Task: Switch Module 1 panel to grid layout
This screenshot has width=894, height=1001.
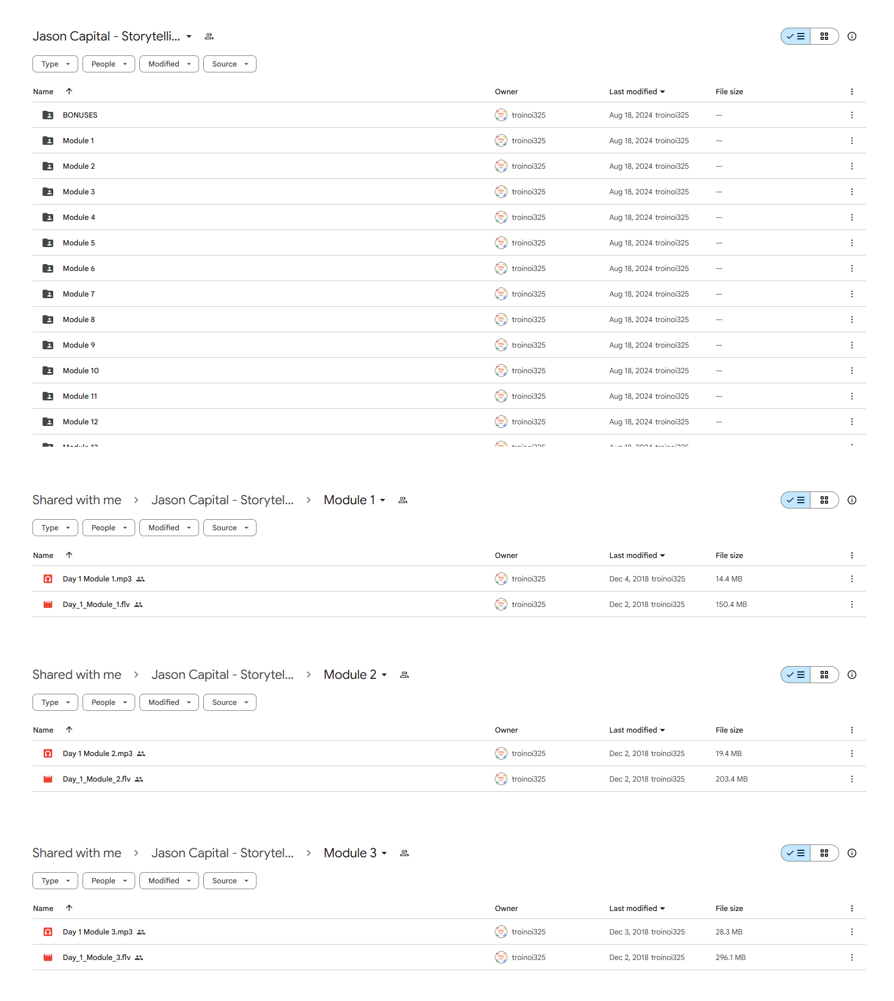Action: point(824,500)
